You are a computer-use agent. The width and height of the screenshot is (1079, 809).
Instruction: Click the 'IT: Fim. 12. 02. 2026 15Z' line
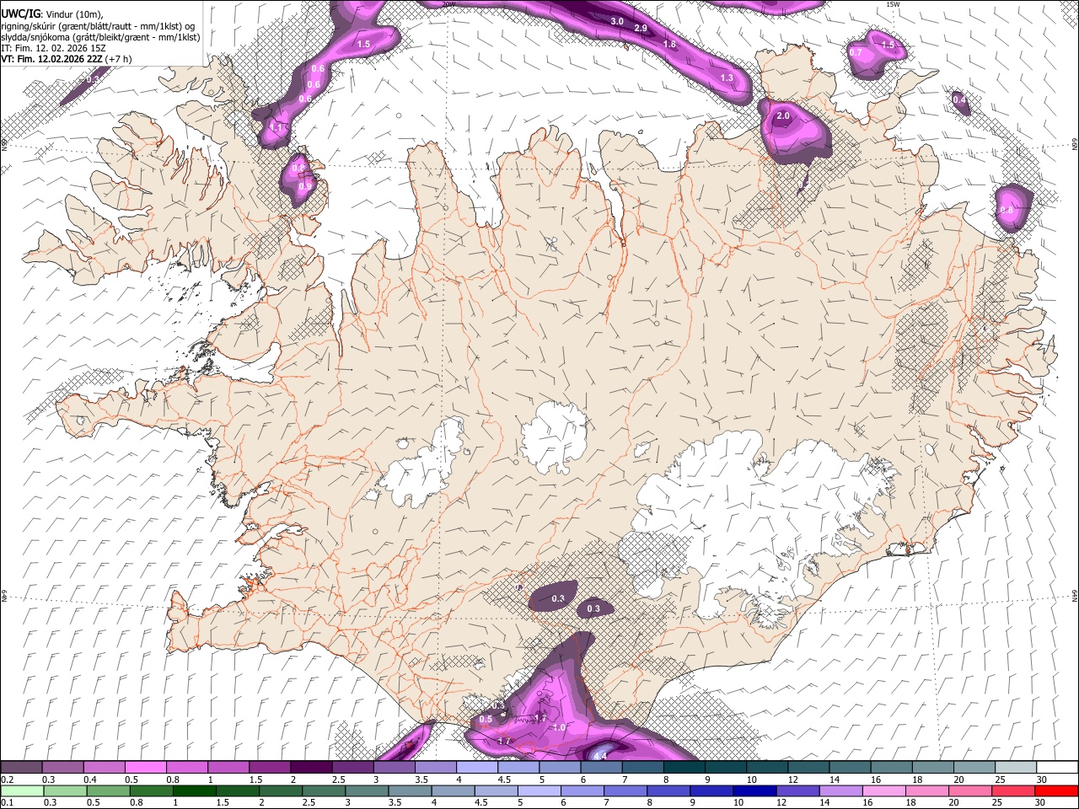(54, 48)
